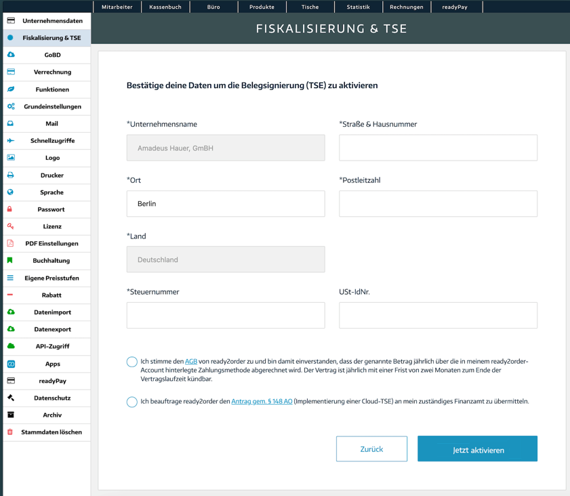Click the Zurück button

pos(371,449)
